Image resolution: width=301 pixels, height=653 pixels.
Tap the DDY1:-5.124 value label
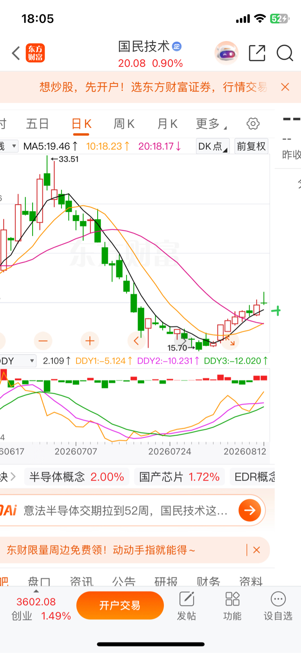pos(104,361)
